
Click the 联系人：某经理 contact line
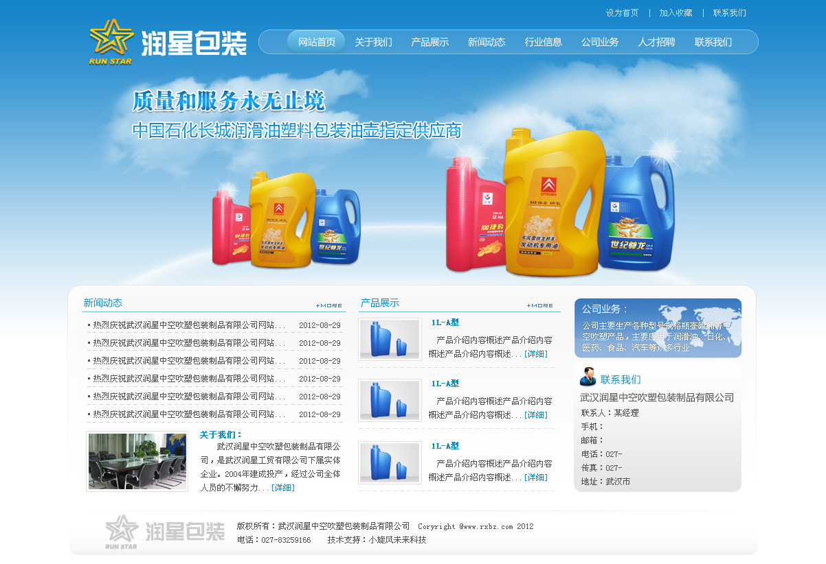coord(610,413)
